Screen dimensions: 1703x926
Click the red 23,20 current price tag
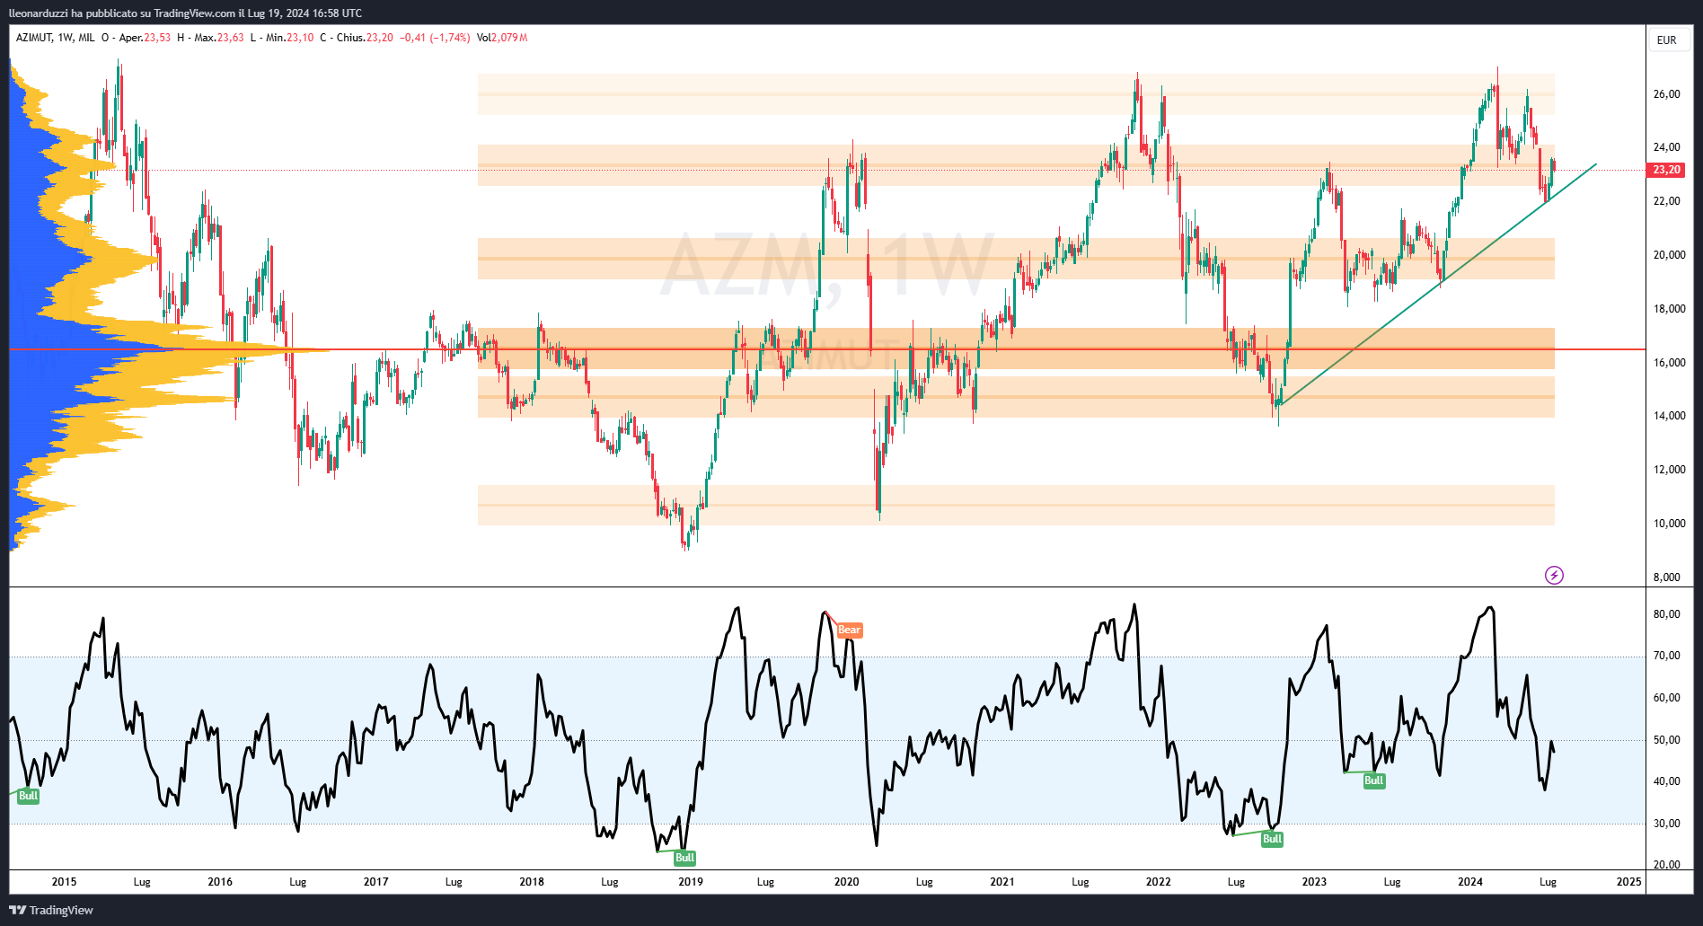click(x=1665, y=170)
